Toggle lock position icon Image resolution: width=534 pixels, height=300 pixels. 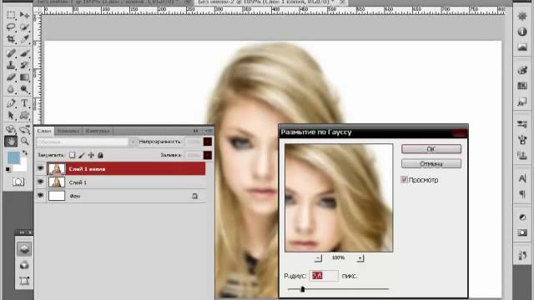point(91,155)
